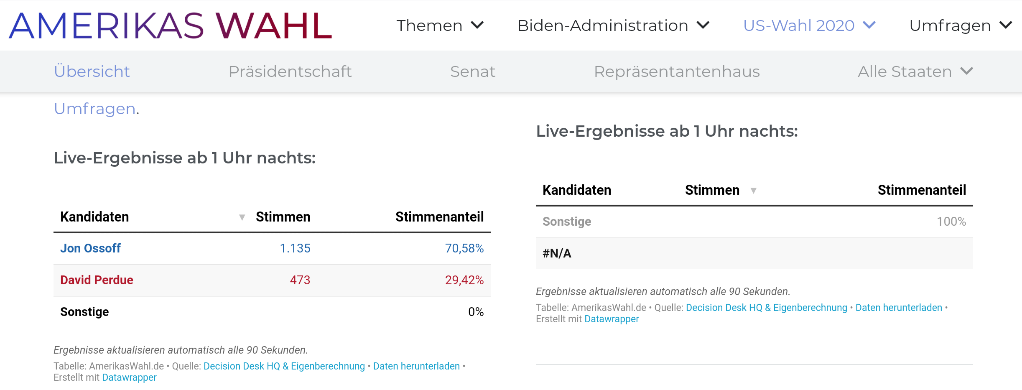Switch to the Übersicht tab
The image size is (1022, 390).
(92, 71)
